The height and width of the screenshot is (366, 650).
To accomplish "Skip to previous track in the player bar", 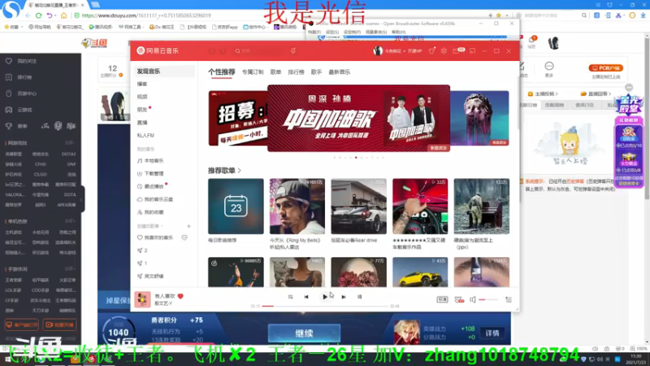I will pos(306,297).
